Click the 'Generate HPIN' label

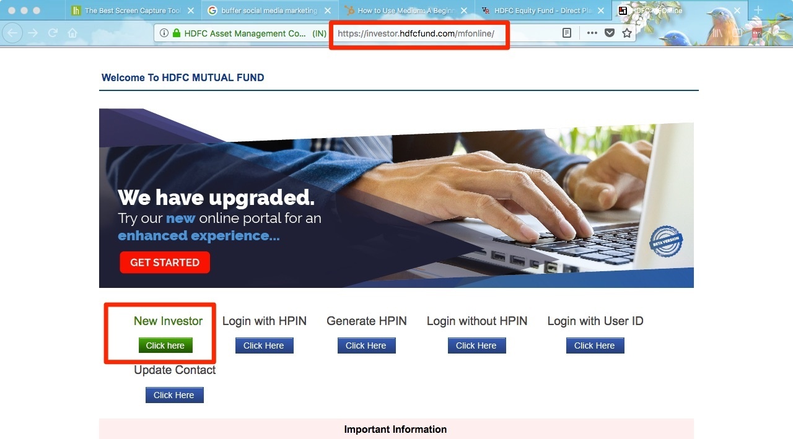[367, 321]
